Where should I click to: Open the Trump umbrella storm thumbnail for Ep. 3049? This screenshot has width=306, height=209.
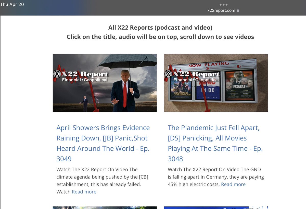[x=105, y=83]
